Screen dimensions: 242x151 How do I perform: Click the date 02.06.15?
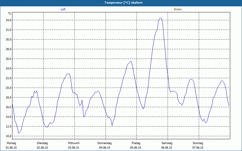pos(42,148)
